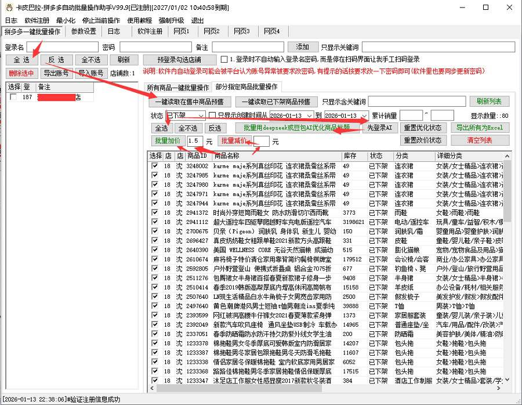
Task: Click 导出所有为Excel export button
Action: click(x=480, y=128)
